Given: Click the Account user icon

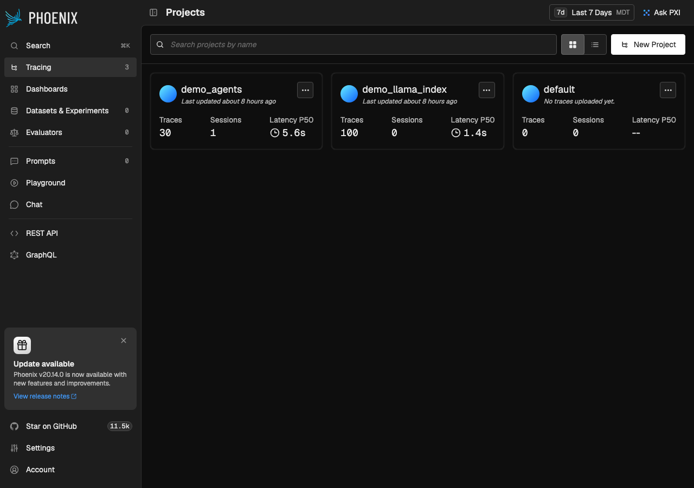Looking at the screenshot, I should (x=15, y=470).
